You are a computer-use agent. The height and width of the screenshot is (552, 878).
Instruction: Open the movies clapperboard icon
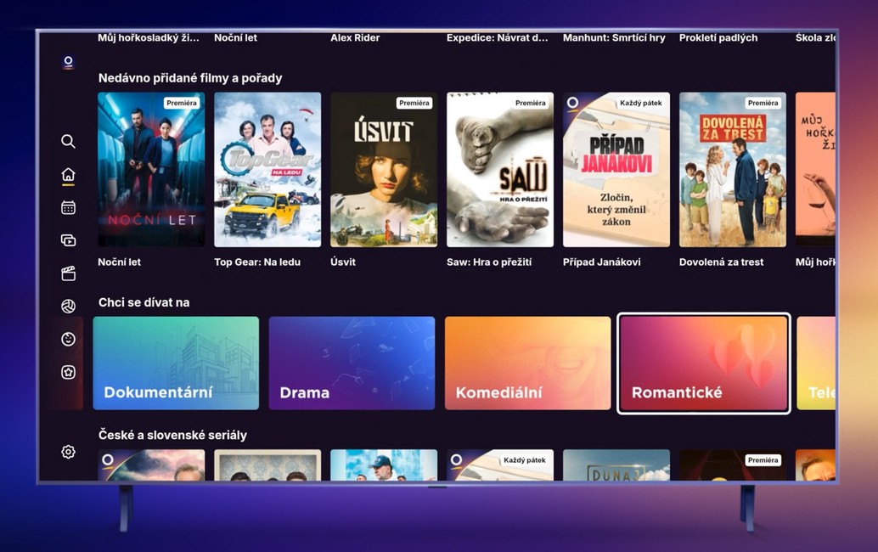click(68, 273)
